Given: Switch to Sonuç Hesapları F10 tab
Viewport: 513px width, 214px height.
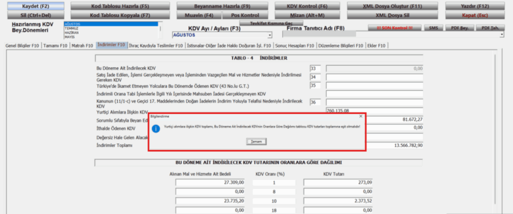Looking at the screenshot, I should point(295,46).
